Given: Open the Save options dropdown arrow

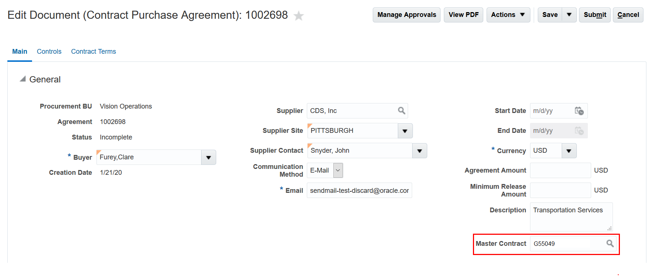Looking at the screenshot, I should [x=569, y=15].
